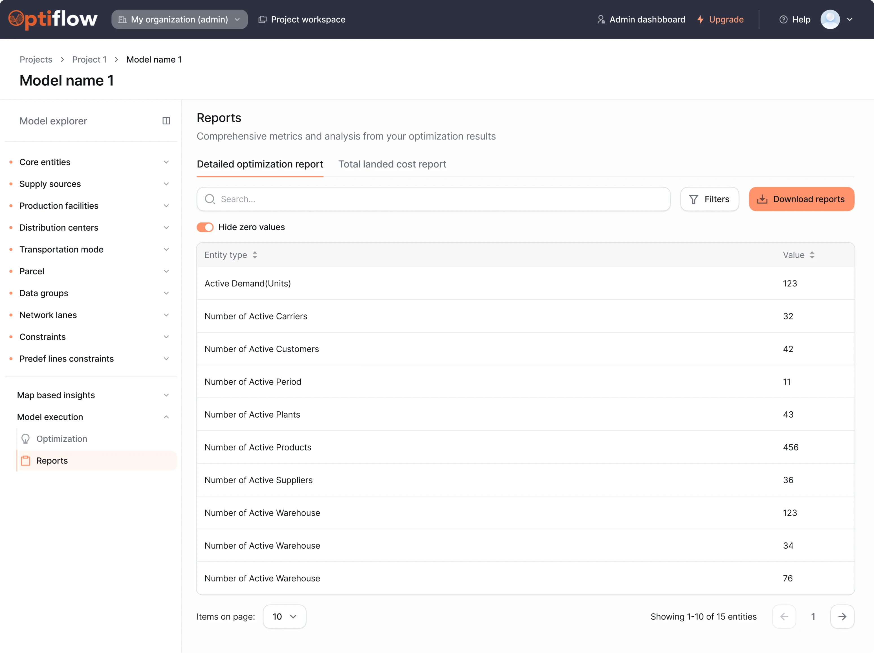Select the Reports clipboard icon
Screen dimensions: 874x653
[25, 460]
